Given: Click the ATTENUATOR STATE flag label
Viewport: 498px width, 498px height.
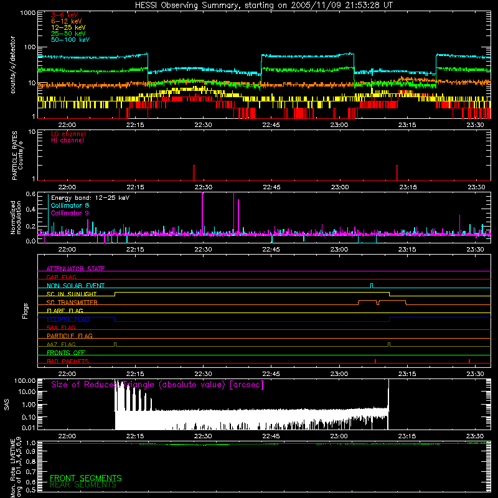Looking at the screenshot, I should pos(75,269).
